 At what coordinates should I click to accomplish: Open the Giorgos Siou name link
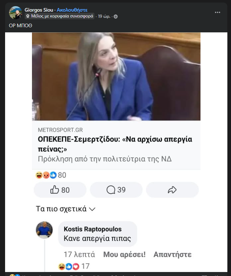(39, 10)
